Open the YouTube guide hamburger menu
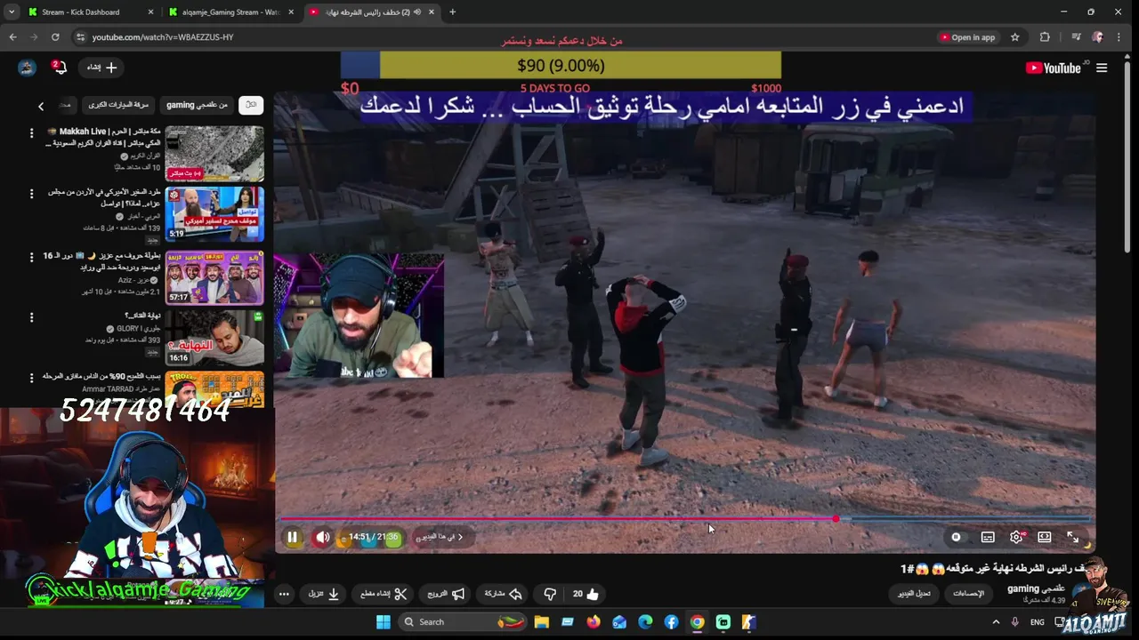1139x640 pixels. [x=1102, y=68]
